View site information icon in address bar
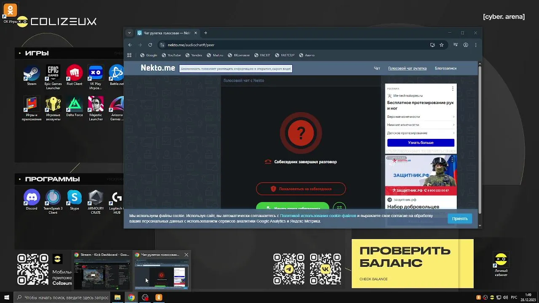Viewport: 539px width, 303px height. (162, 45)
